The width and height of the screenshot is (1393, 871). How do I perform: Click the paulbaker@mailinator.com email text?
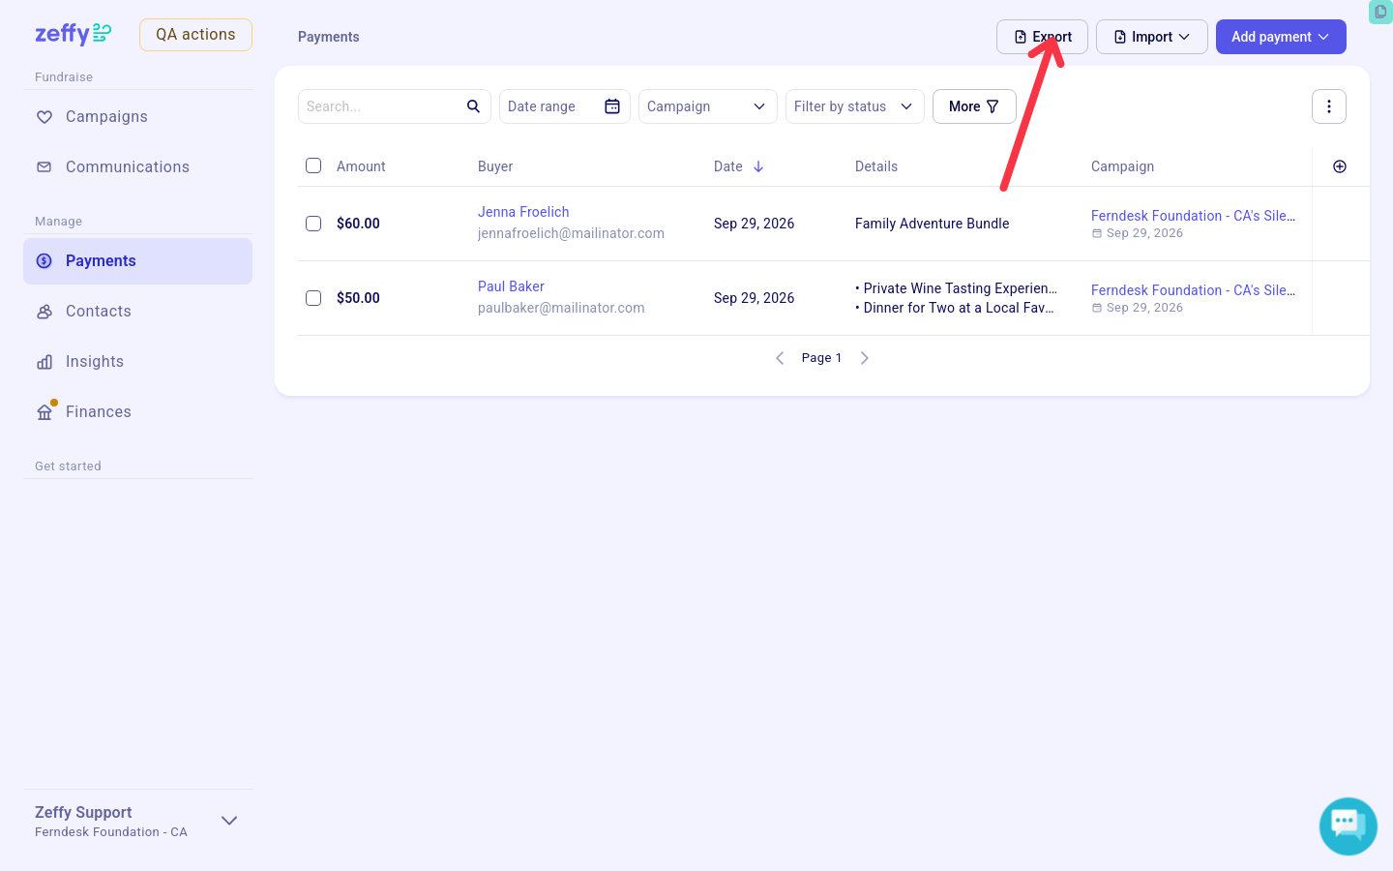561,308
